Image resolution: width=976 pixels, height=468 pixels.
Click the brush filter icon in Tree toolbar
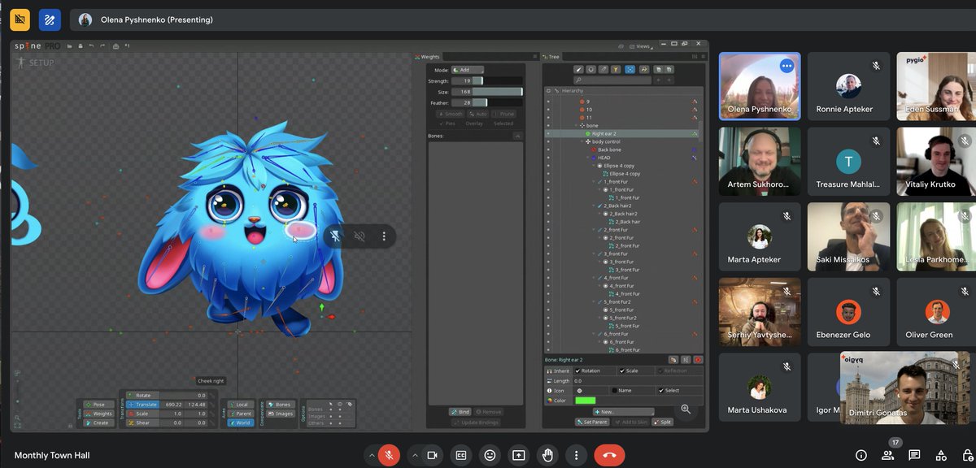[x=579, y=70]
